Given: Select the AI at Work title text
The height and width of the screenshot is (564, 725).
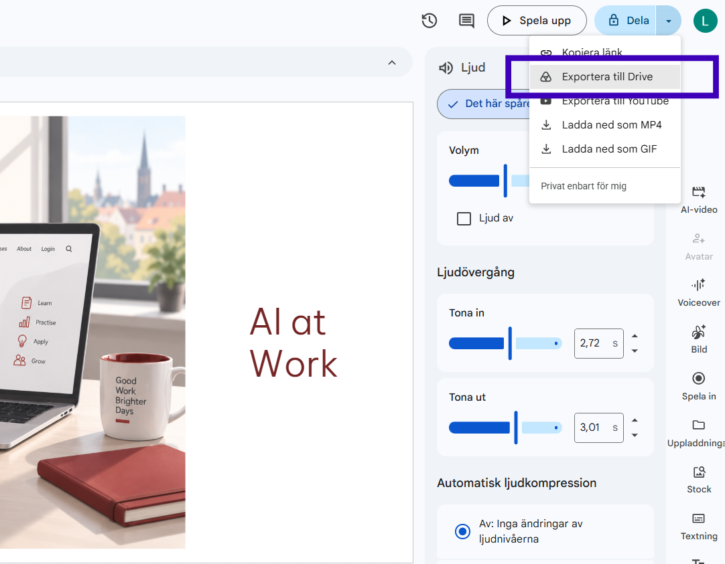Looking at the screenshot, I should tap(293, 343).
